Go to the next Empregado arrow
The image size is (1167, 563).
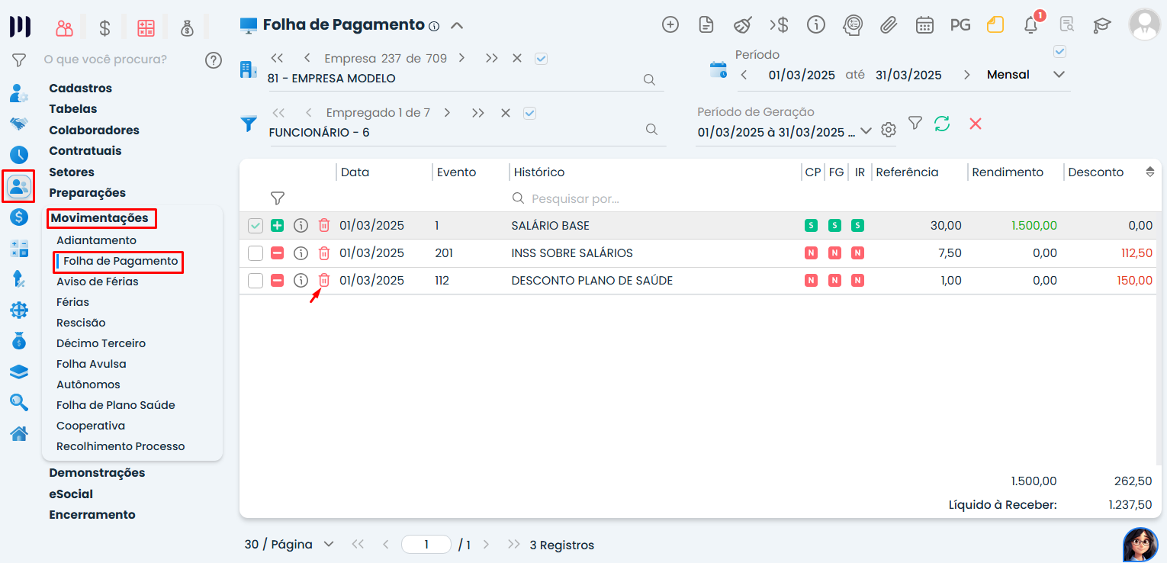447,113
